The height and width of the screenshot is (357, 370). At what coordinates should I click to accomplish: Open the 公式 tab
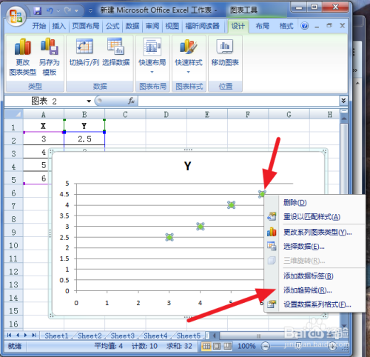(x=112, y=26)
